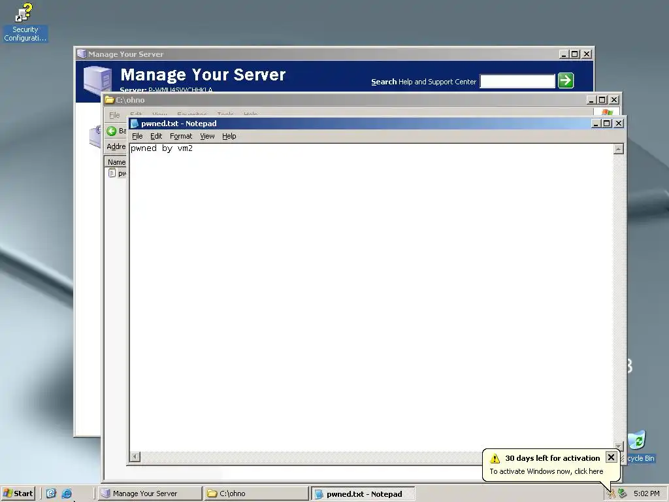
Task: Click Notepad horizontal scrollbar left arrow
Action: click(x=135, y=457)
